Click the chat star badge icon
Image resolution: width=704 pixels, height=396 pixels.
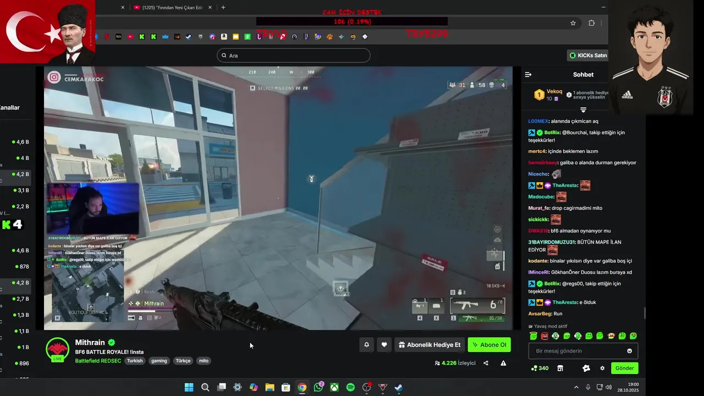pyautogui.click(x=586, y=368)
